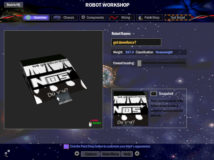
Task: Click the Weight value 567.4
Action: (x=129, y=52)
